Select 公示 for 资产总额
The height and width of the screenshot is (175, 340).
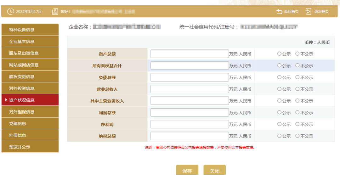(x=279, y=54)
